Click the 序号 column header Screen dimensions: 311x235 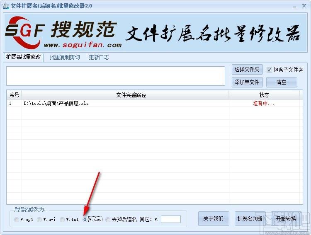click(x=14, y=95)
